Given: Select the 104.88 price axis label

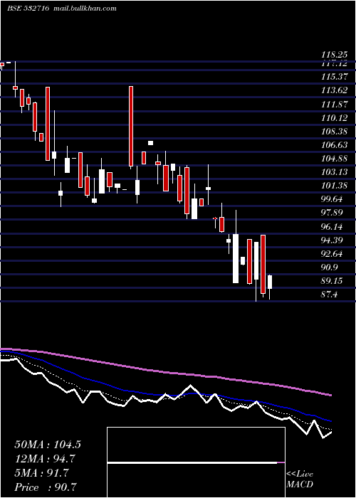Looking at the screenshot, I should point(335,159).
